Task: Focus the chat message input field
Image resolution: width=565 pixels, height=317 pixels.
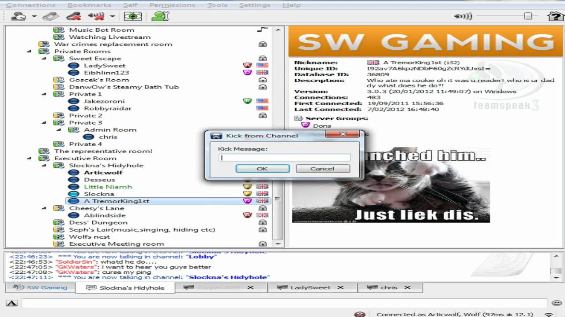Action: click(285, 303)
